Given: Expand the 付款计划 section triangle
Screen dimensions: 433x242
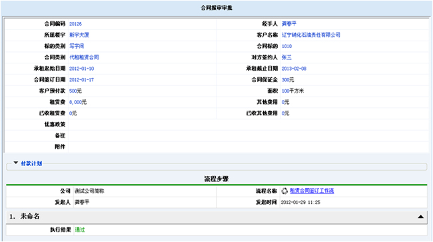Looking at the screenshot, I should [16, 163].
